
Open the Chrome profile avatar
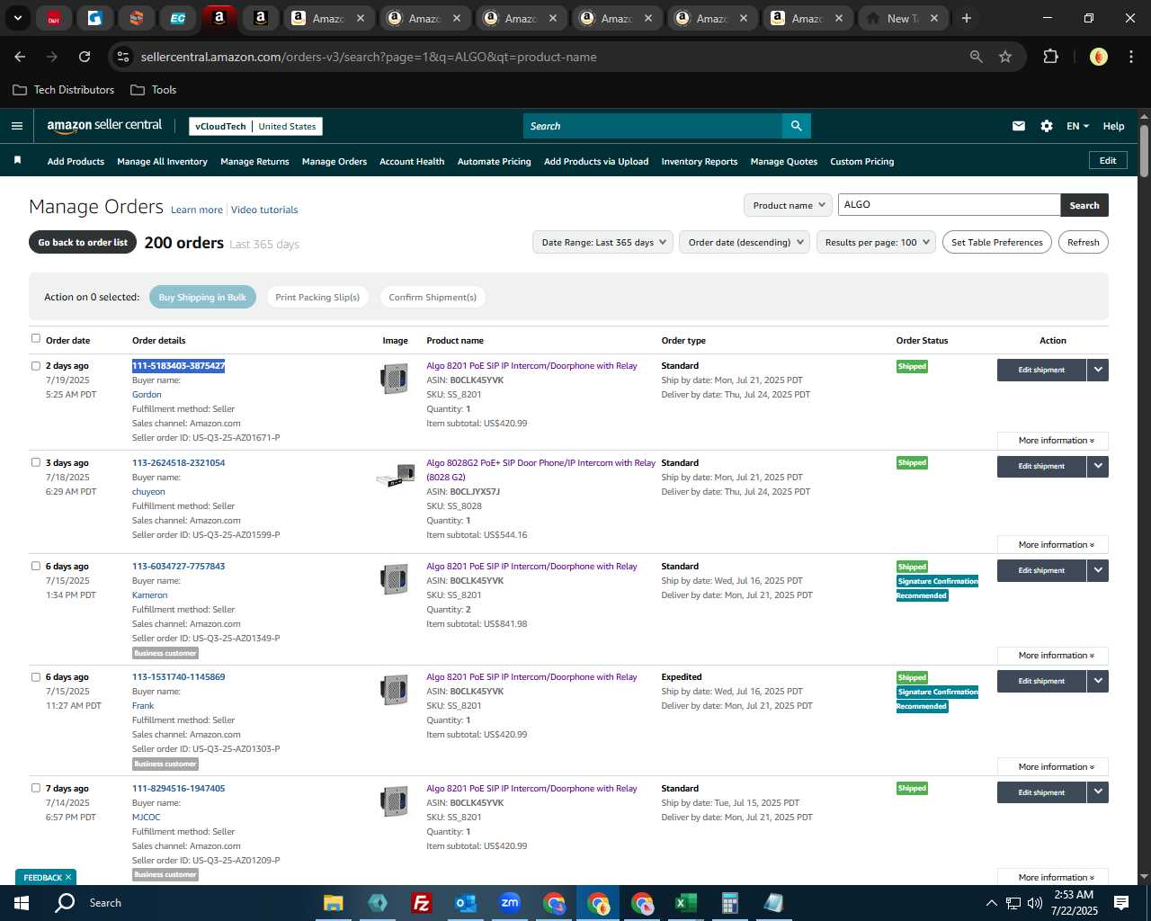[1098, 57]
